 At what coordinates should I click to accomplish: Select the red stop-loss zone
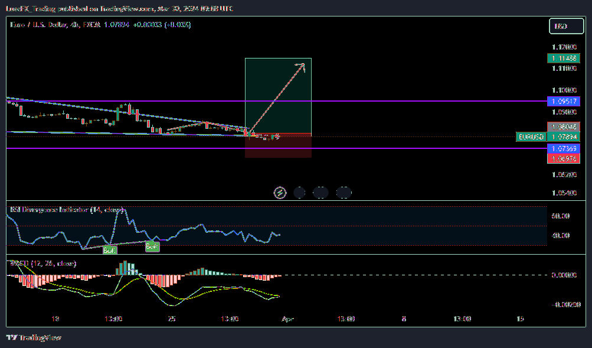tap(278, 145)
